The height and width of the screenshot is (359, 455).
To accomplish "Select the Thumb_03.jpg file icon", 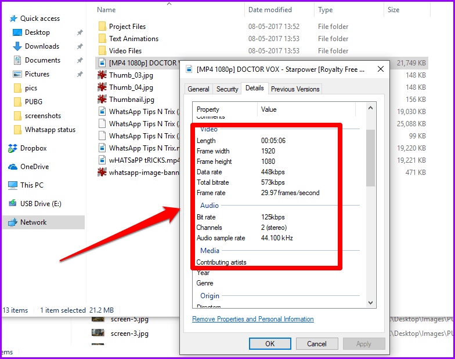I will point(102,75).
